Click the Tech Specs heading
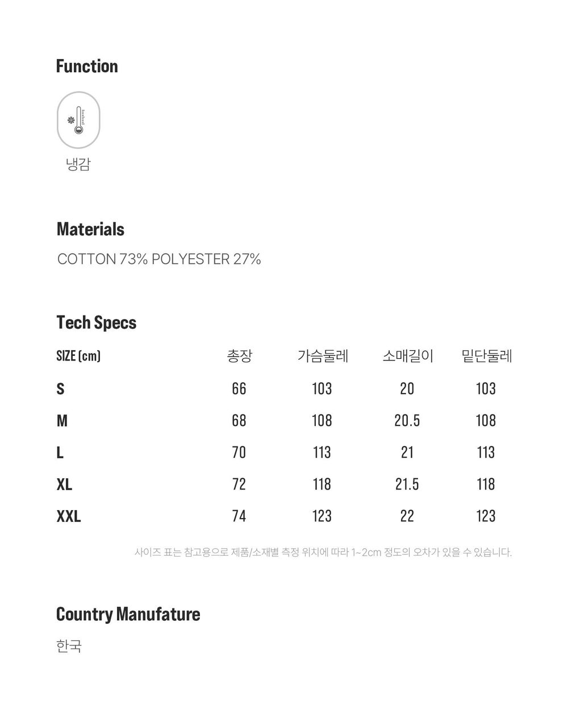Image resolution: width=568 pixels, height=717 pixels. pos(97,322)
